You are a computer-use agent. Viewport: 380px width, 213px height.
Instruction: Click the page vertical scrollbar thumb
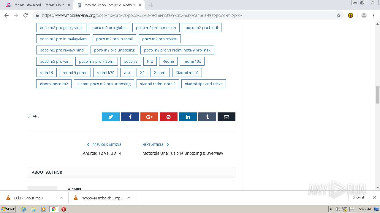point(378,95)
